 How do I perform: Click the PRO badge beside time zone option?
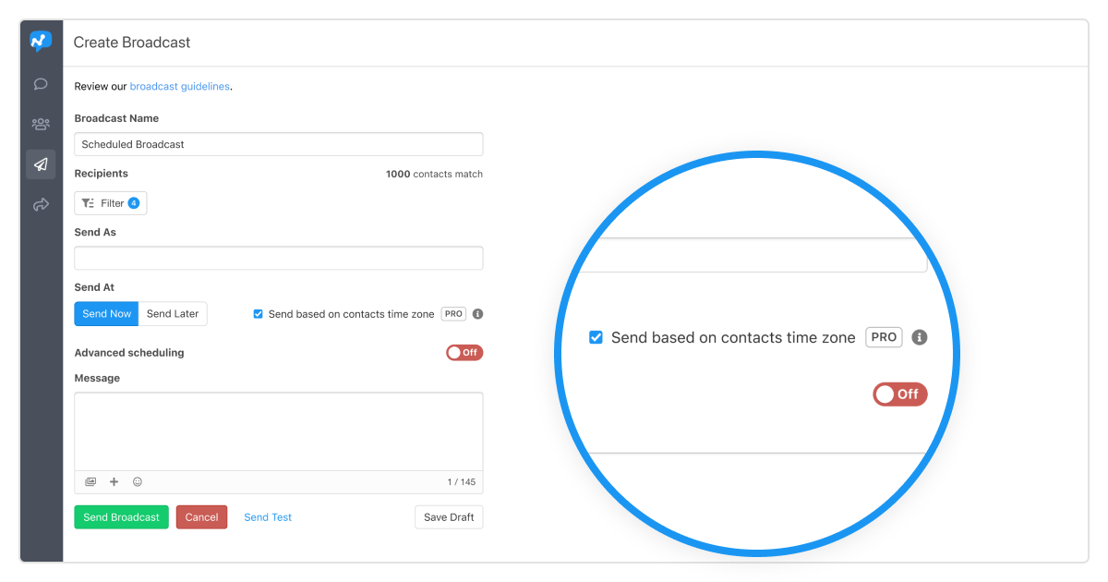point(453,314)
